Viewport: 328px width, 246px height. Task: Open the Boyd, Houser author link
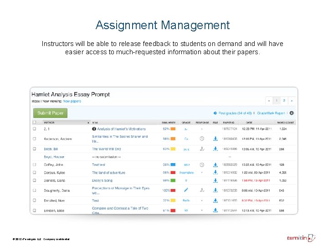click(54, 157)
